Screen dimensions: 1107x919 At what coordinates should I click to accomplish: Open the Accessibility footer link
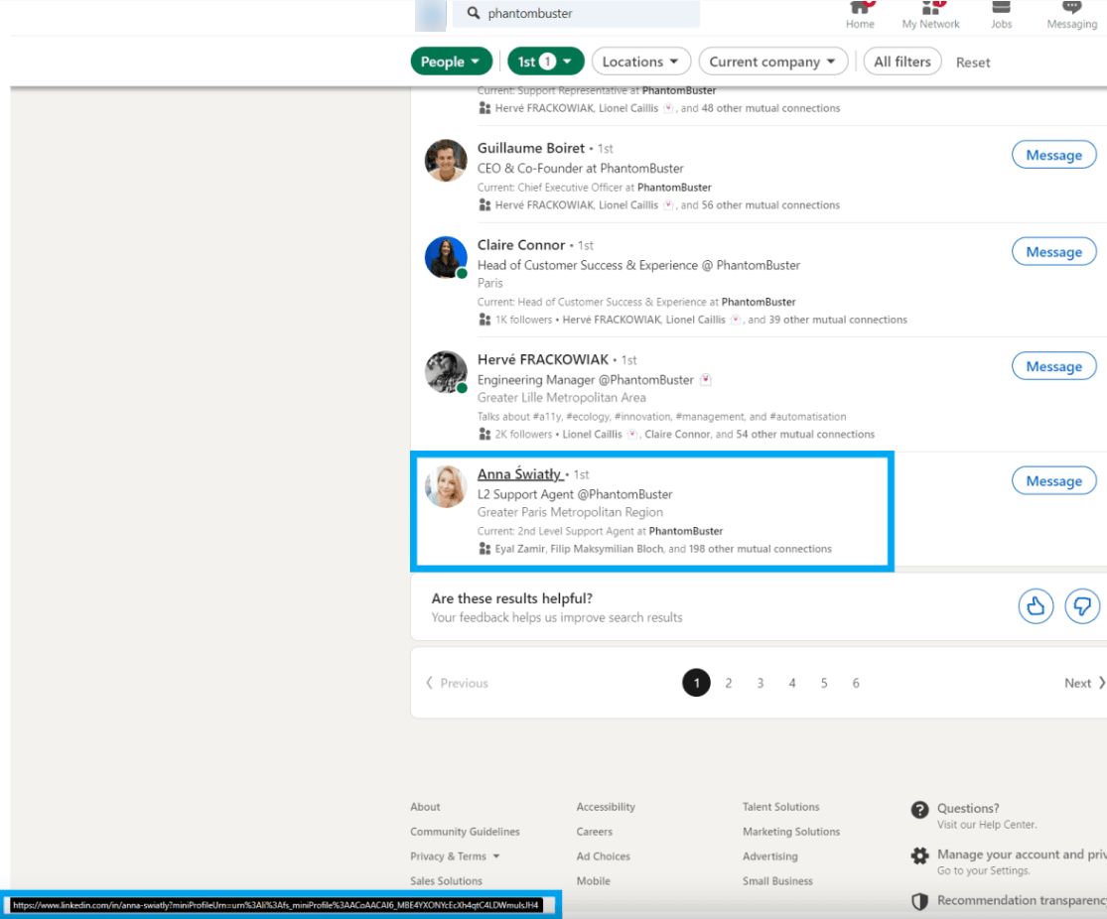tap(606, 807)
